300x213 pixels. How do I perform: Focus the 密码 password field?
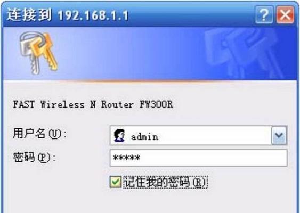tap(198, 158)
